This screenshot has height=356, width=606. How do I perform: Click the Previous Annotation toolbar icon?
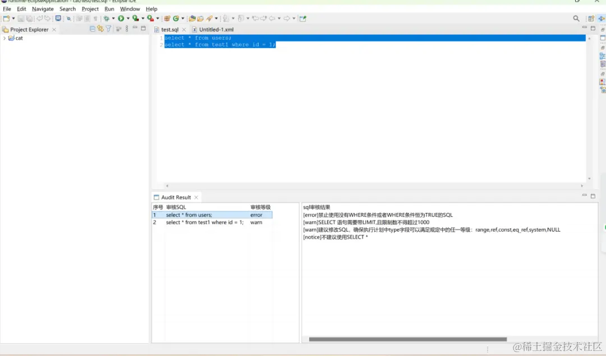click(x=241, y=18)
